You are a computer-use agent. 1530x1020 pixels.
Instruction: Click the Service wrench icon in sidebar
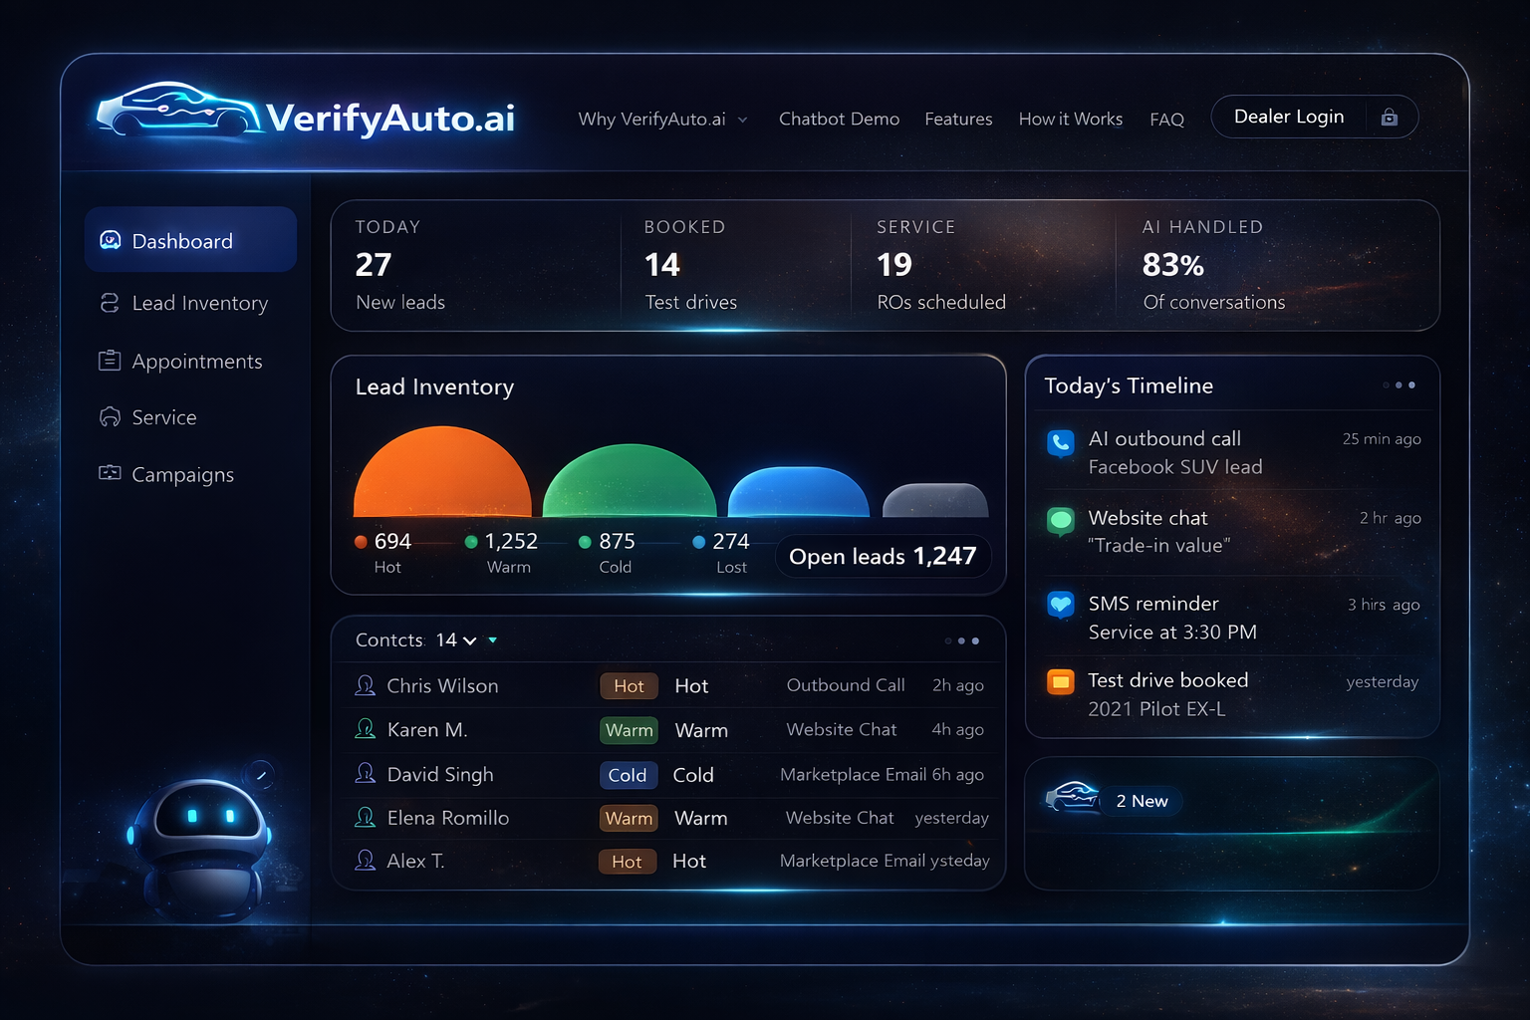[x=110, y=417]
